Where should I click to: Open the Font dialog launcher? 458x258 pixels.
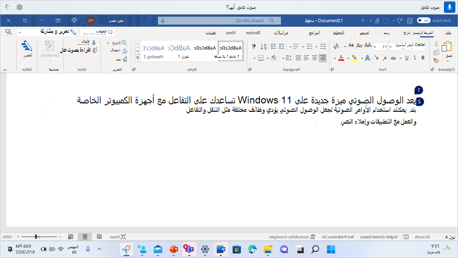[332, 70]
